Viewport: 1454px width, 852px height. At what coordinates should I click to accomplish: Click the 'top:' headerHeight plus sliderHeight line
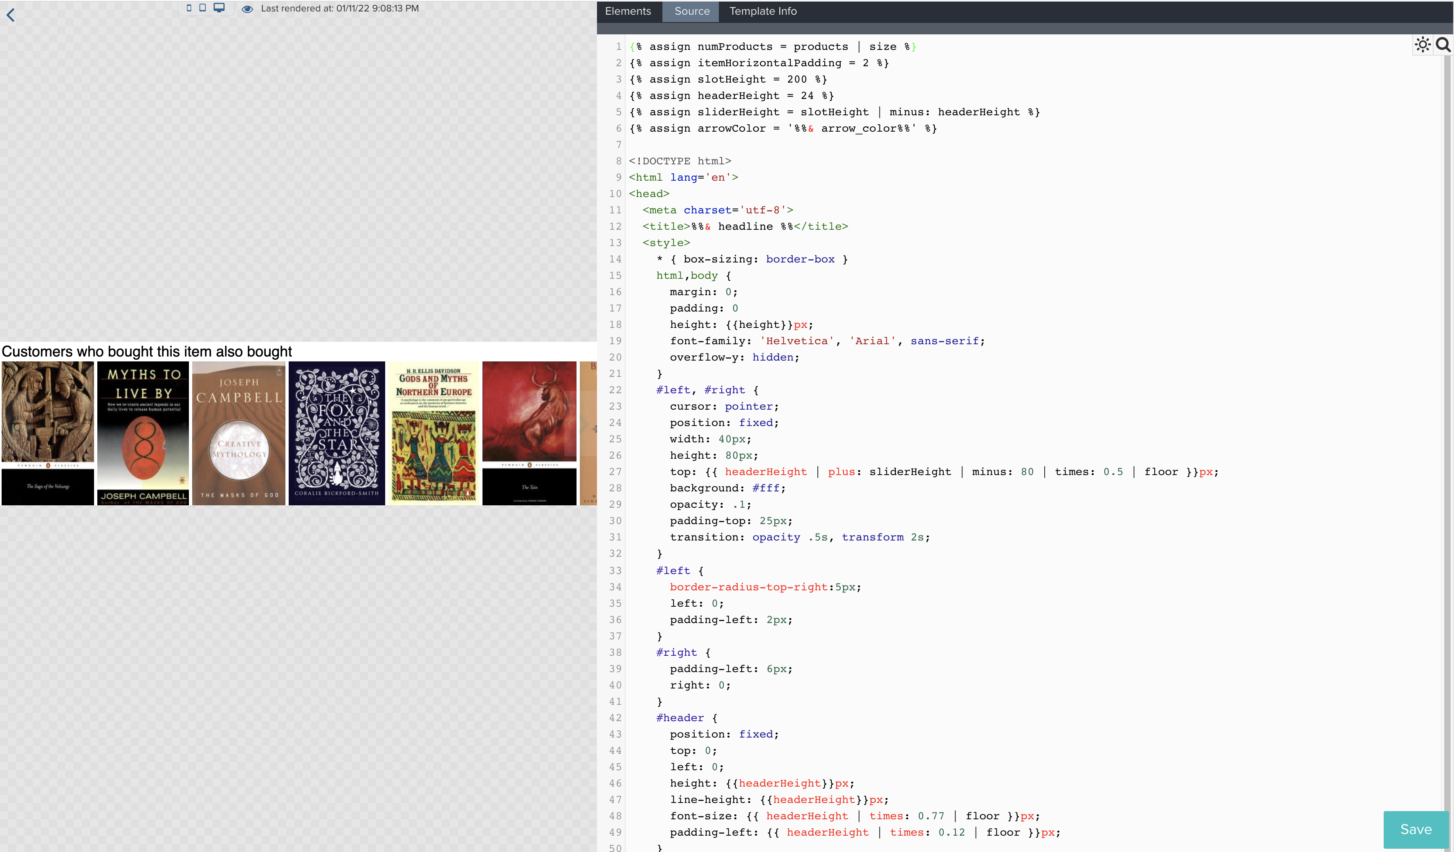click(x=944, y=472)
